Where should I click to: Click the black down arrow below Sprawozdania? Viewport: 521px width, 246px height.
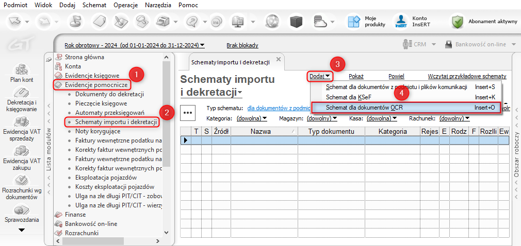(22, 230)
